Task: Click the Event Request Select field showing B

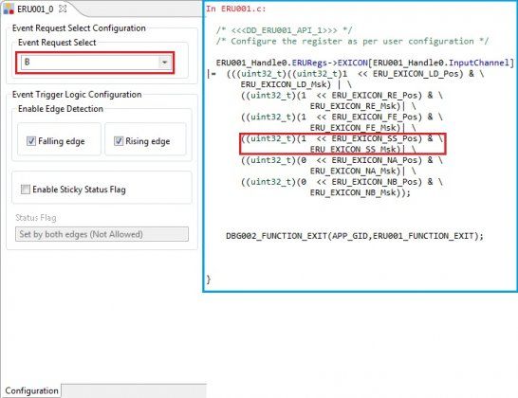Action: coord(95,62)
